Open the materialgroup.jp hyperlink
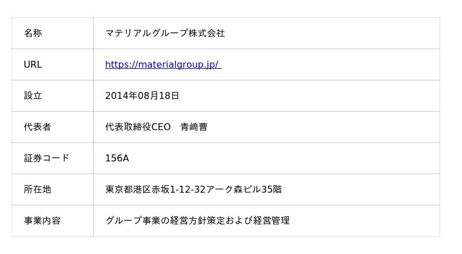 coord(162,65)
